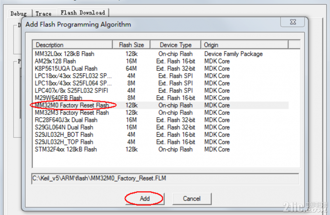Select M29W640FB Flash algorithm
Screen dimensions: 330x215
pos(161,98)
